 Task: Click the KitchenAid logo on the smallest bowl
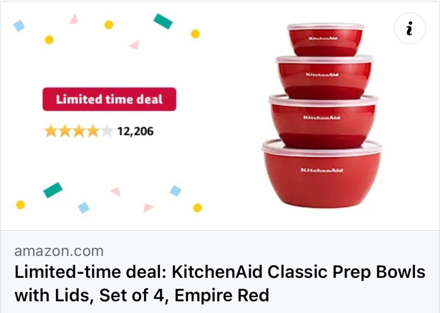323,38
